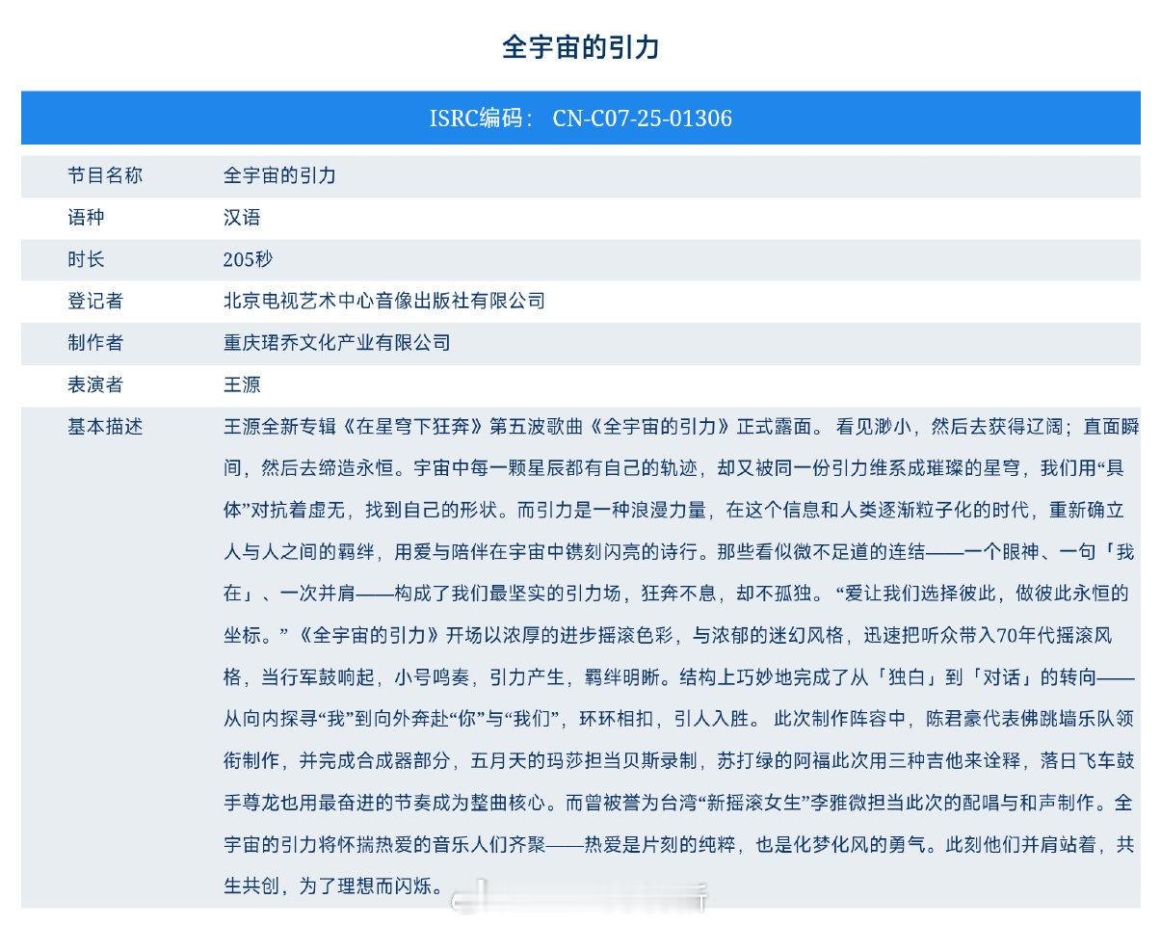This screenshot has height=925, width=1161.
Task: Click description line starting 人与人之间的羁绊
Action: click(x=679, y=551)
